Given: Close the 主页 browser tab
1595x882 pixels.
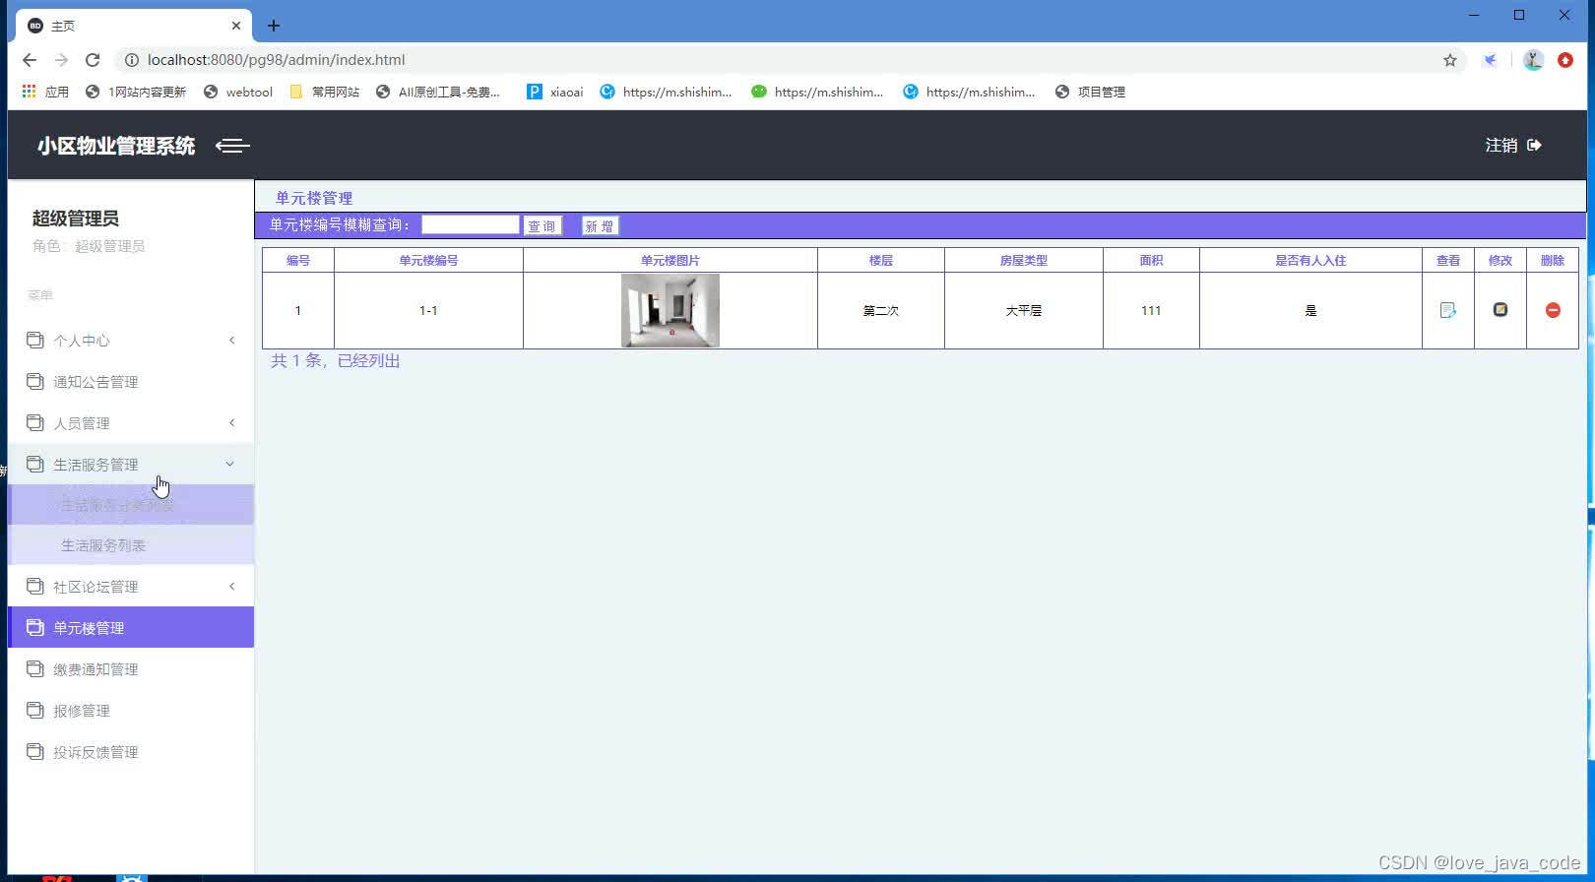Looking at the screenshot, I should tap(236, 26).
